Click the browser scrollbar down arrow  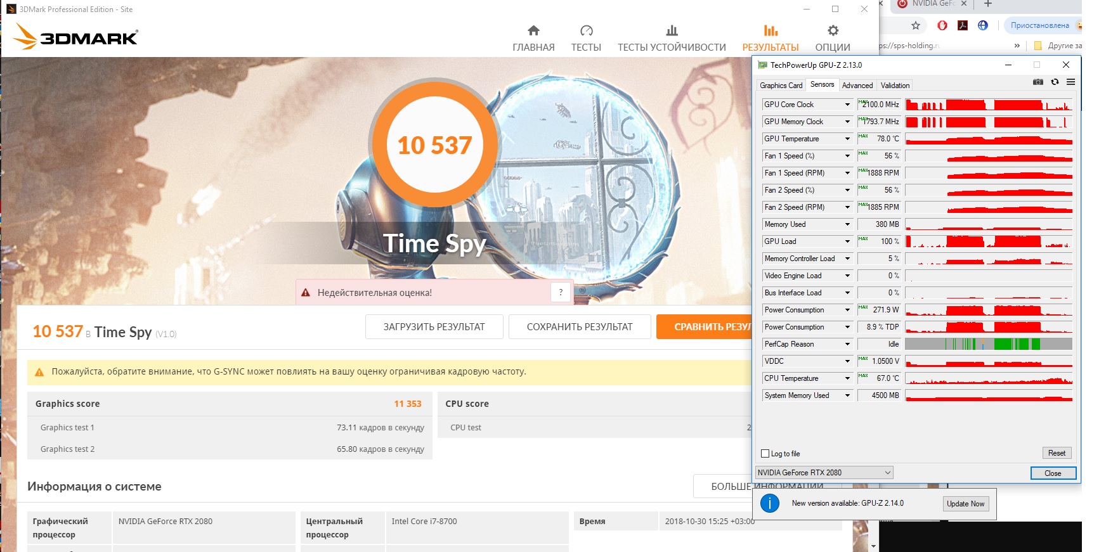(x=874, y=546)
